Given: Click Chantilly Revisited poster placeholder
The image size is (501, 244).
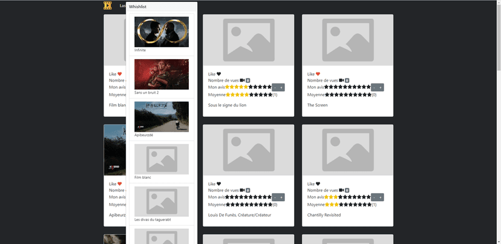Looking at the screenshot, I should [x=347, y=150].
